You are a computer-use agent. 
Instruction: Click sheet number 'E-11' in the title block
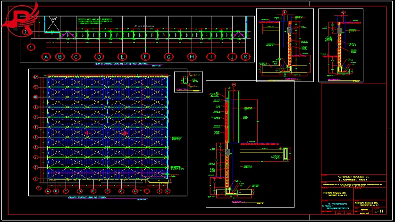(378, 212)
